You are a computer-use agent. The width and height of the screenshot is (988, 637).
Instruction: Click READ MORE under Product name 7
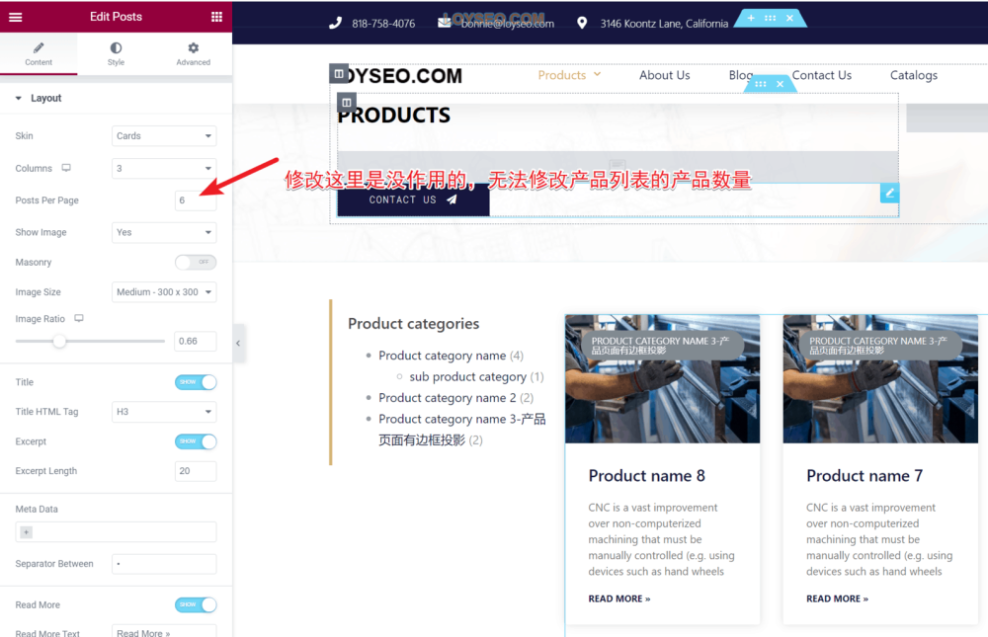pos(838,598)
